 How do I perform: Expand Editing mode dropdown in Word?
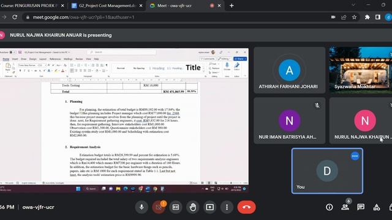point(225,59)
